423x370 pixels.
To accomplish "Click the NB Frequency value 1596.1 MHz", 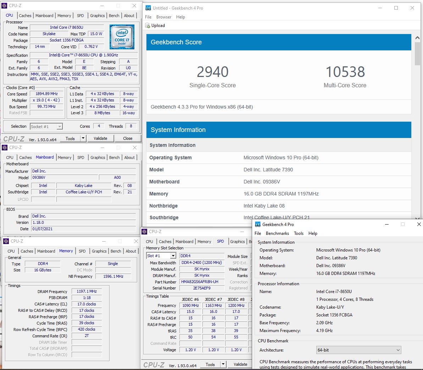I will point(113,276).
